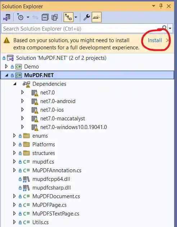177x227 pixels.
Task: Click the enums folder icon
Action: coord(26,136)
